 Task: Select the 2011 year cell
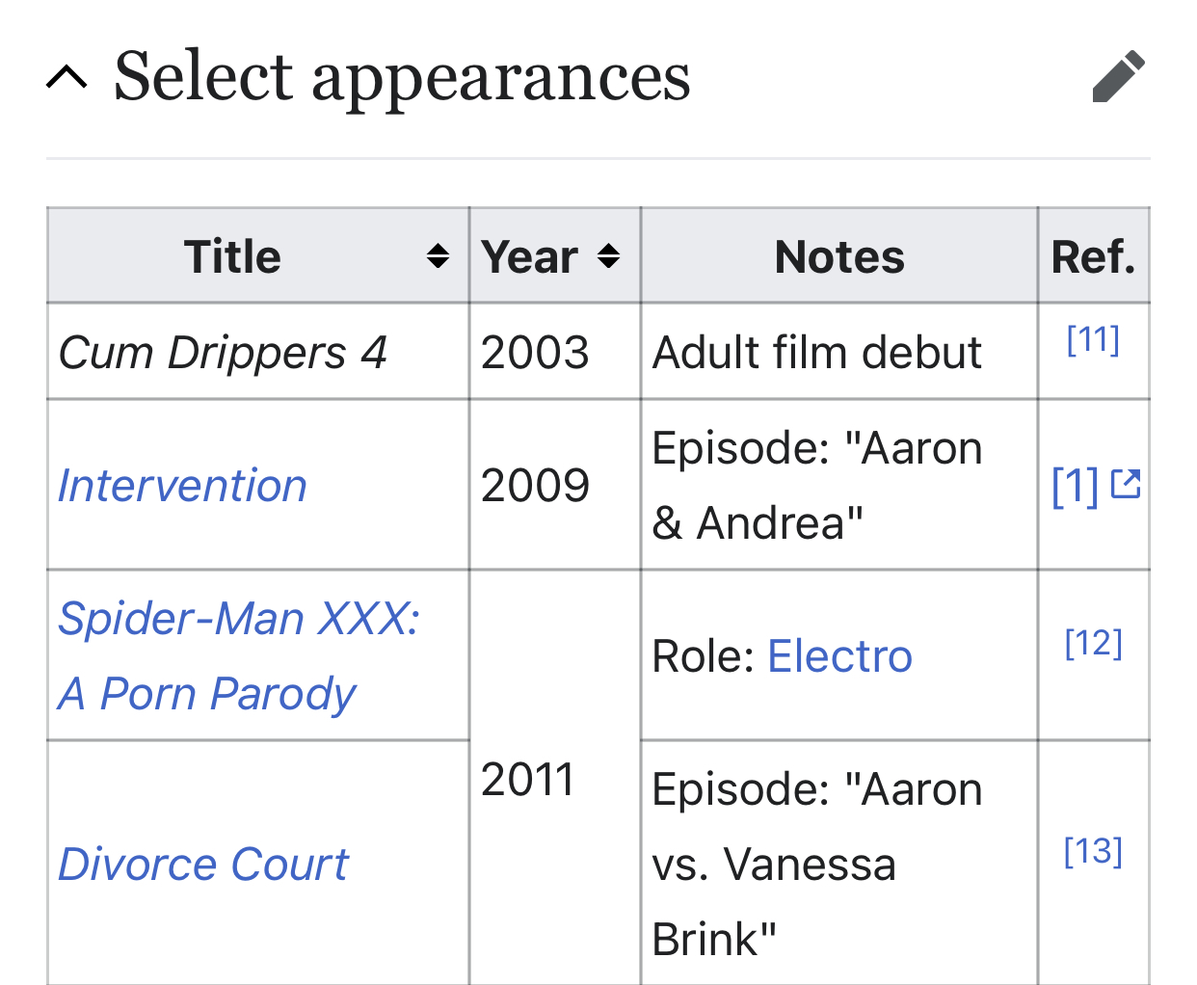click(x=555, y=778)
